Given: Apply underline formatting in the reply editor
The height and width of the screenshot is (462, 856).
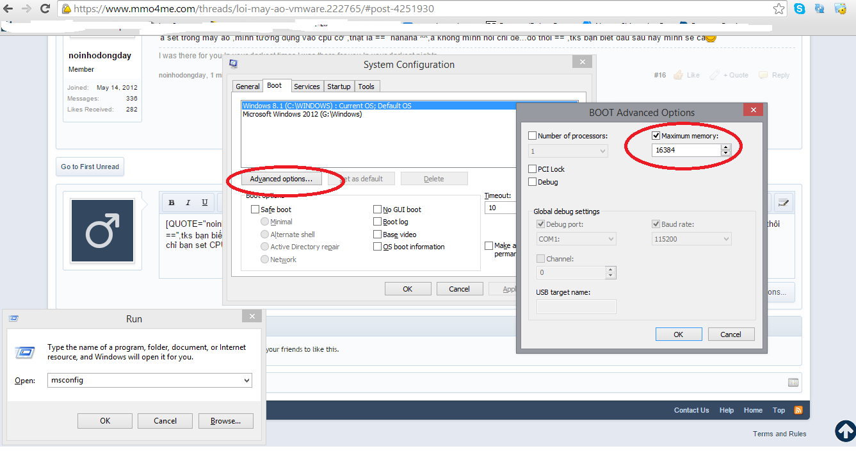Looking at the screenshot, I should (x=205, y=202).
